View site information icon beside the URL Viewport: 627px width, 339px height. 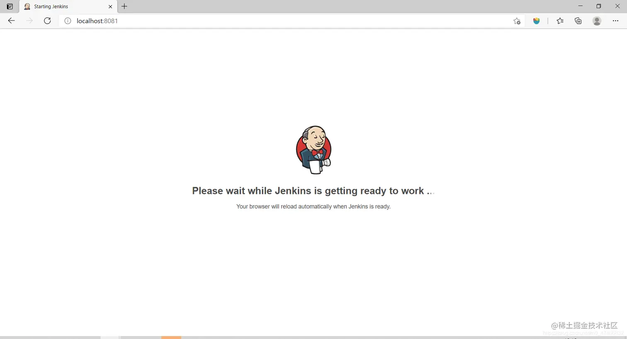click(68, 21)
